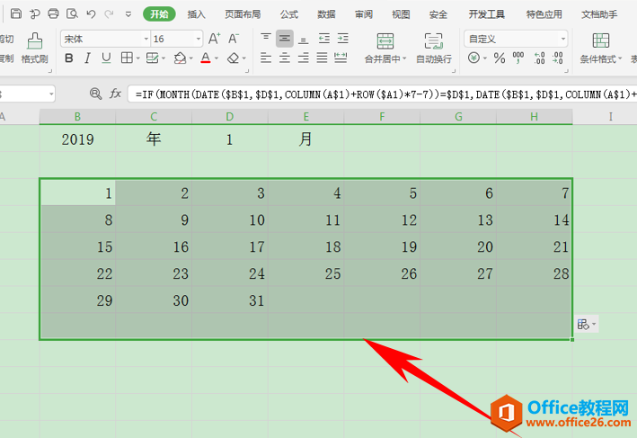637x438 pixels.
Task: Align text left
Action: click(266, 58)
